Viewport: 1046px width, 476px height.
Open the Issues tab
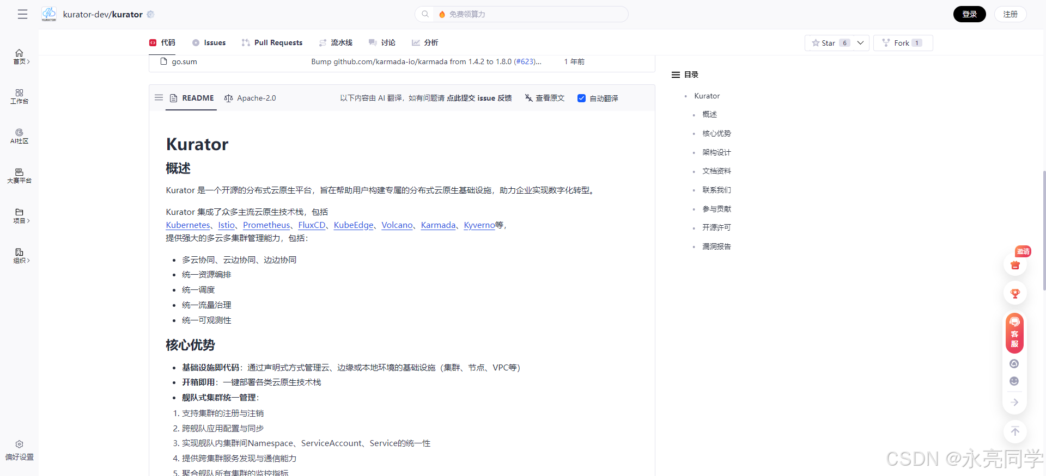coord(209,42)
